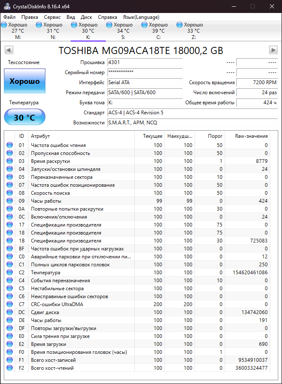The height and width of the screenshot is (384, 282).
Task: Click status icon for Пропускная способность
Action: (x=10, y=153)
